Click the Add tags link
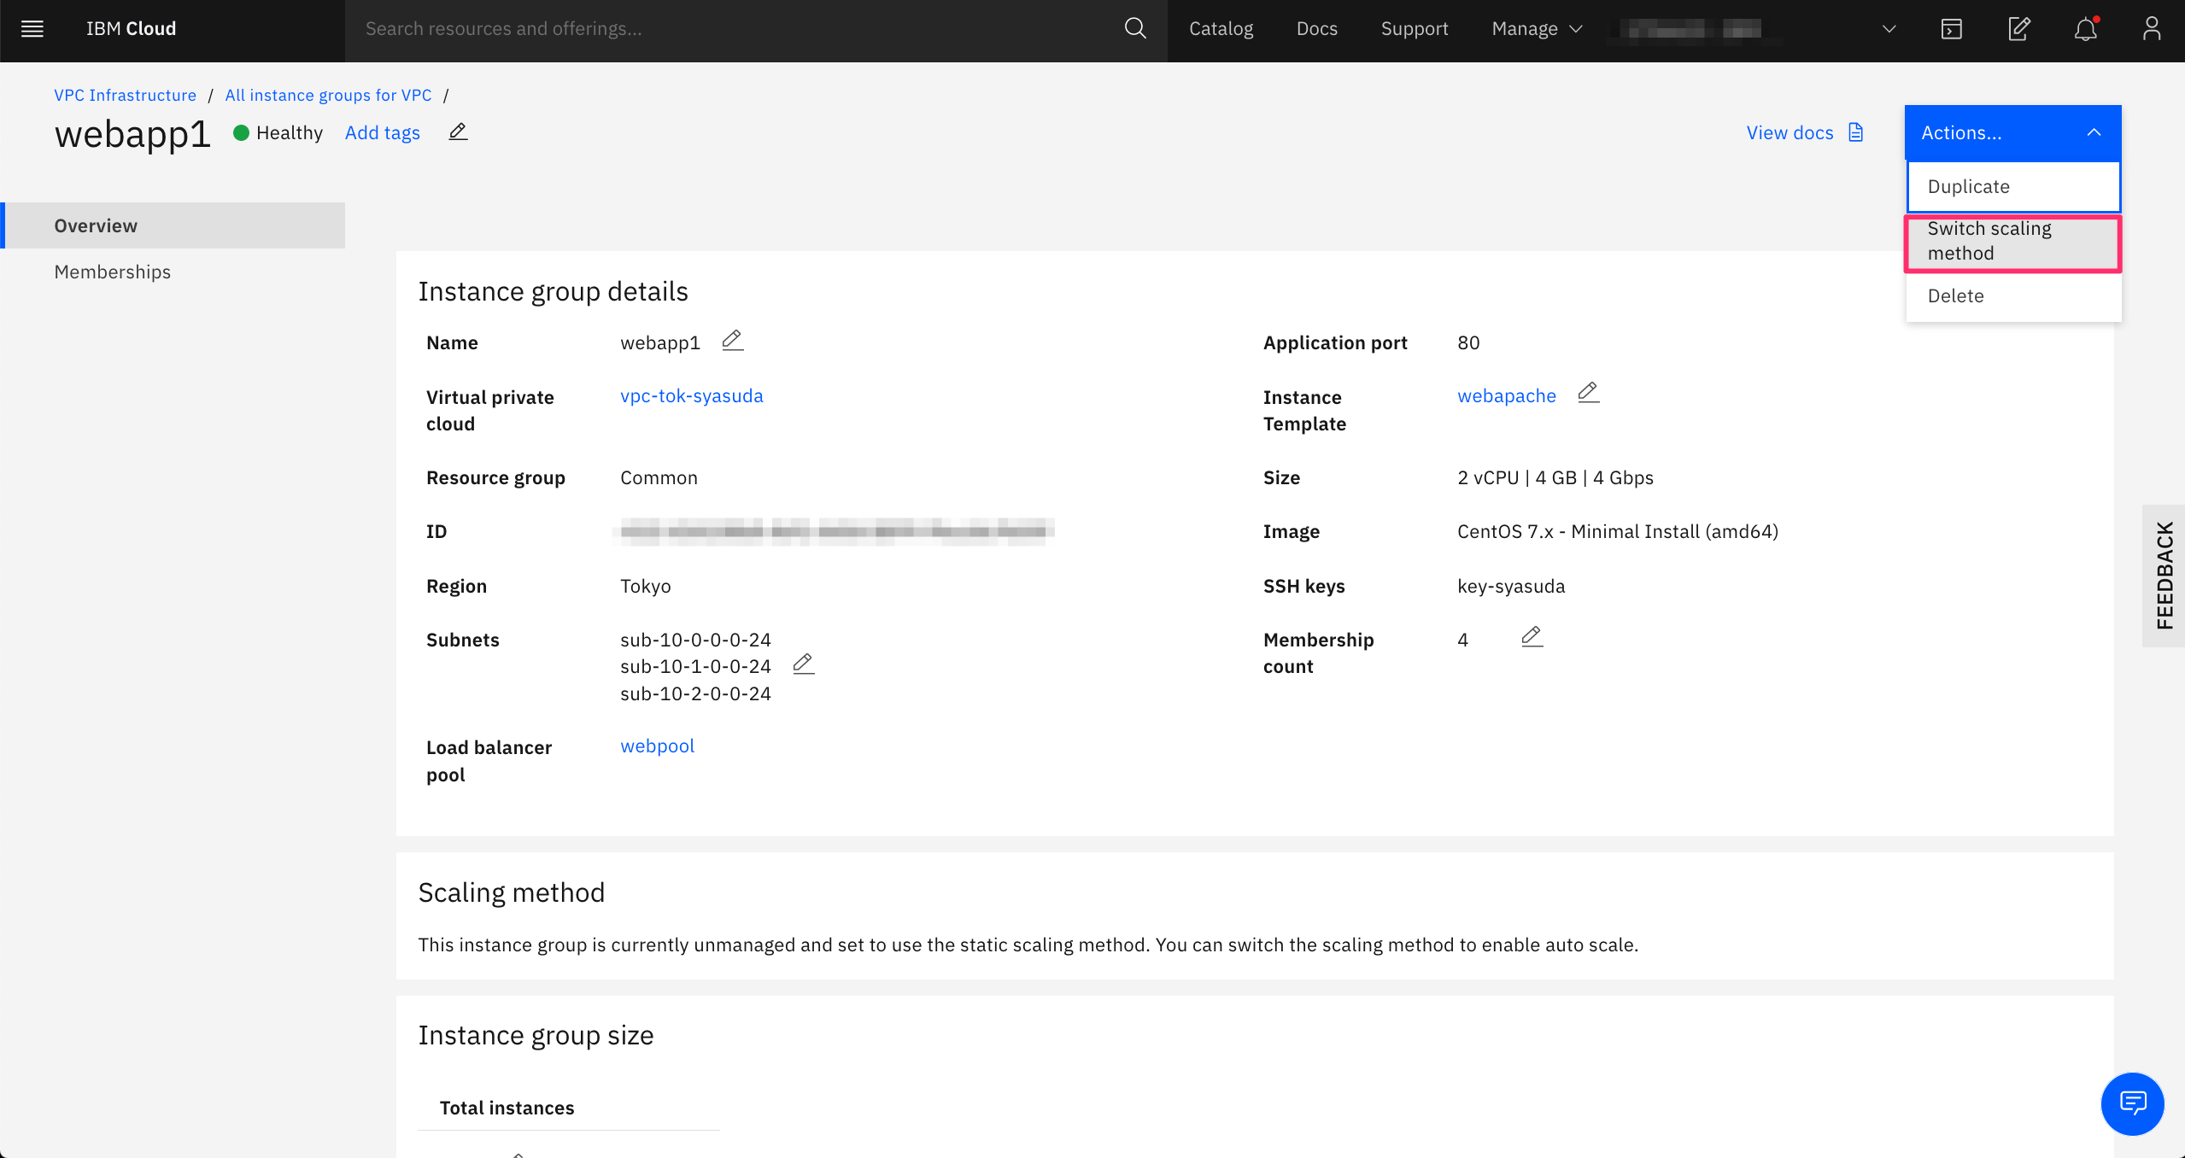The height and width of the screenshot is (1158, 2185). [382, 133]
